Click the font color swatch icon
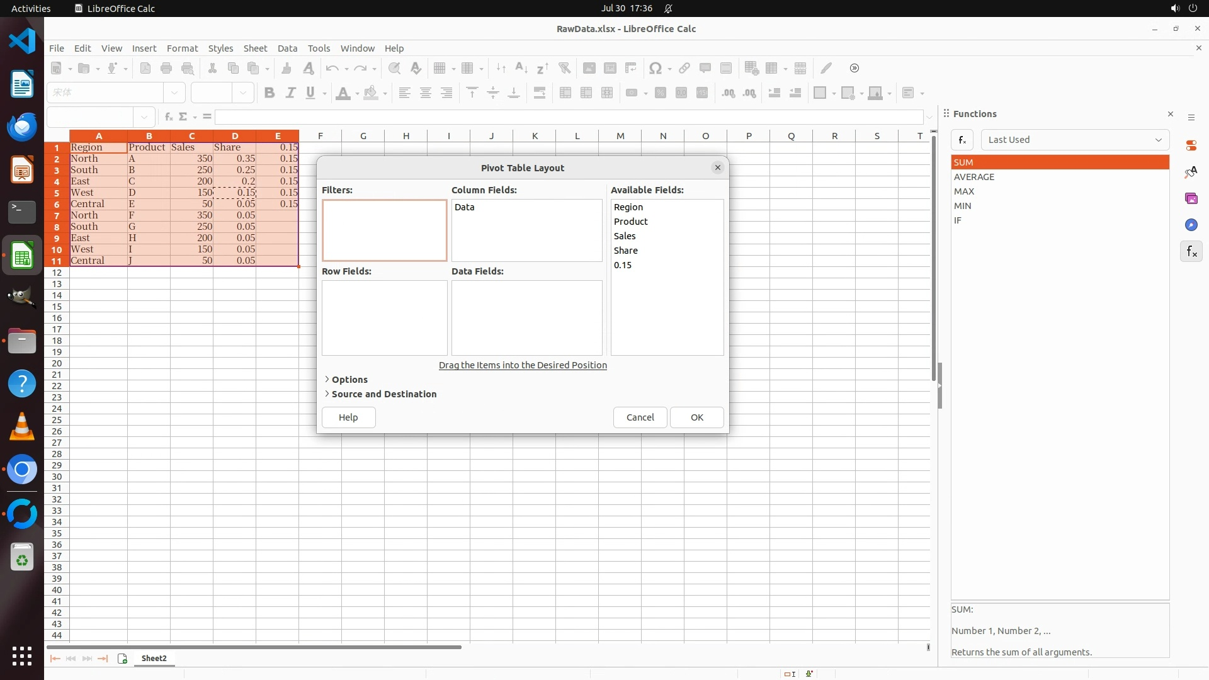Viewport: 1209px width, 680px height. [x=343, y=93]
